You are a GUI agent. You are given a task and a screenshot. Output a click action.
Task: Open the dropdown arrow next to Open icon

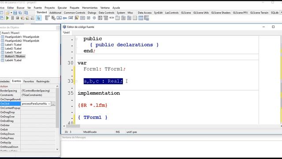coord(11,13)
